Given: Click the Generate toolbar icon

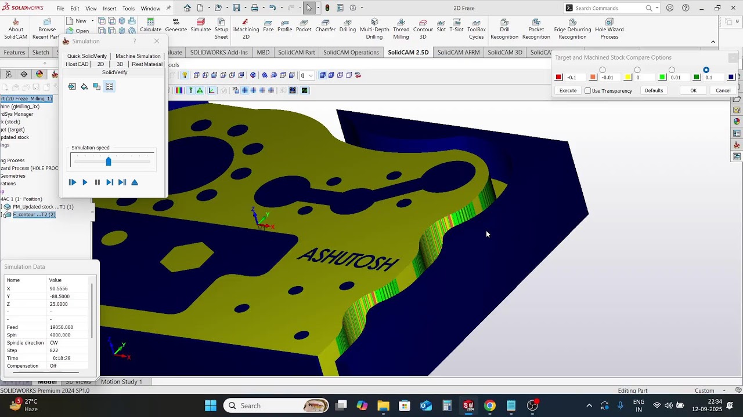Looking at the screenshot, I should point(176,25).
